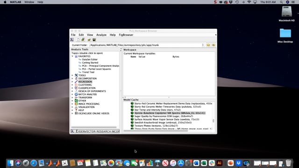Open the Analyze menu
This screenshot has width=299, height=168.
point(101,35)
